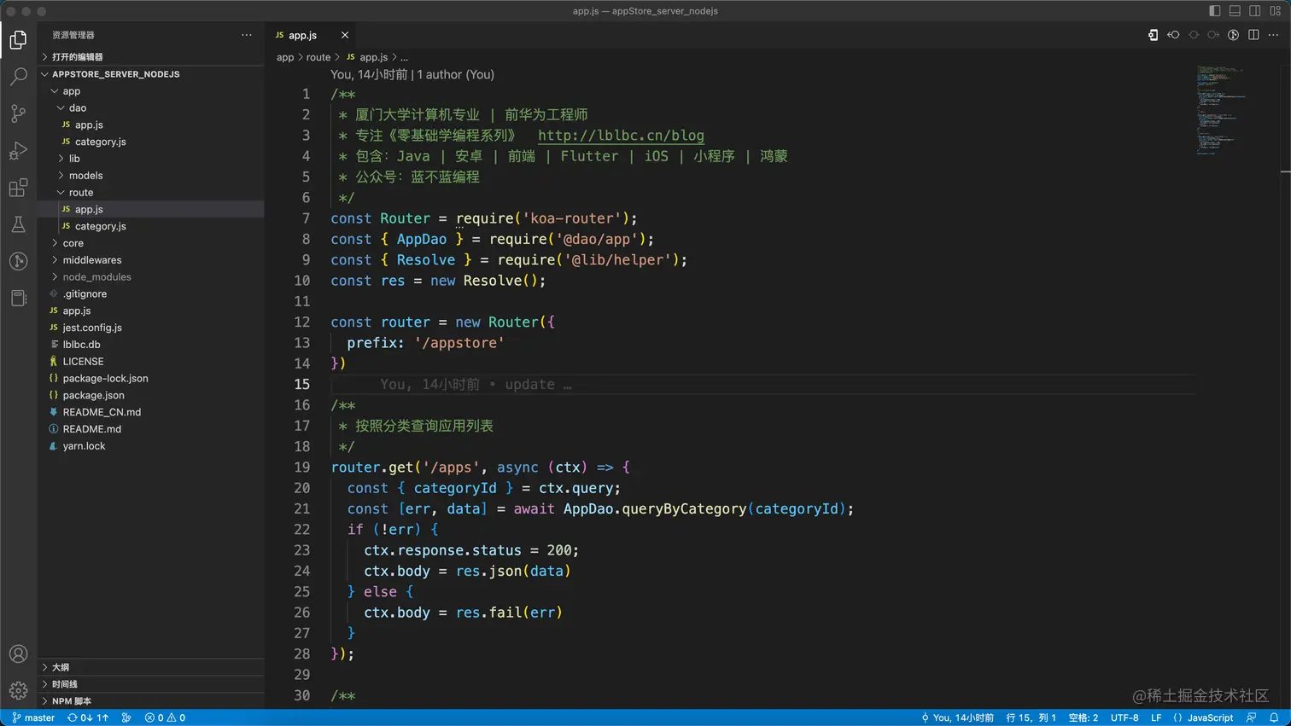Expand the middlewares folder
1291x726 pixels.
tap(151, 260)
